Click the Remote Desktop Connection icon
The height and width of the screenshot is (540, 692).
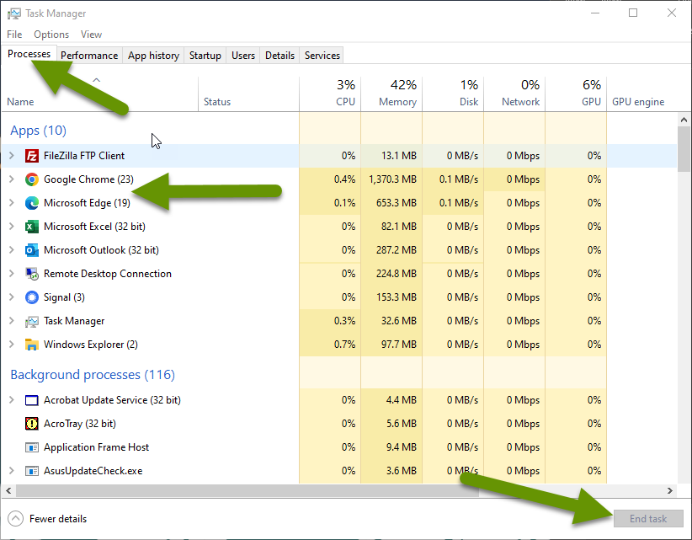pos(30,273)
